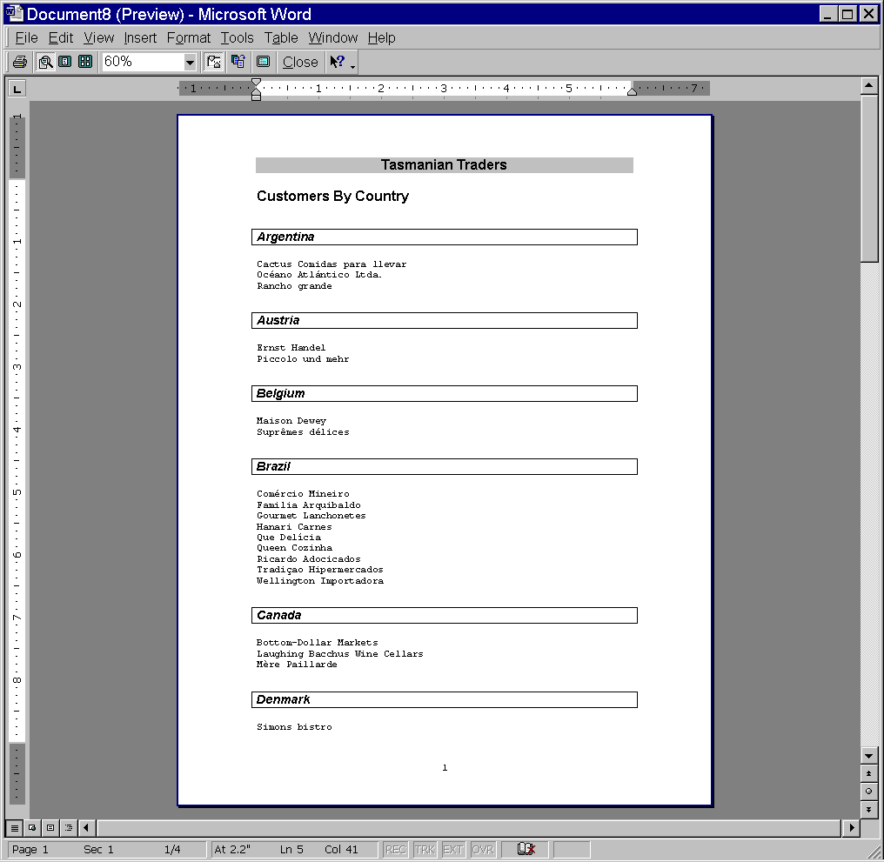The width and height of the screenshot is (884, 862).
Task: Click the spelling and grammar status book icon
Action: [x=526, y=848]
